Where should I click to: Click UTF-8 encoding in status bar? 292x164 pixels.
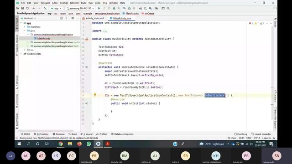click(x=257, y=138)
